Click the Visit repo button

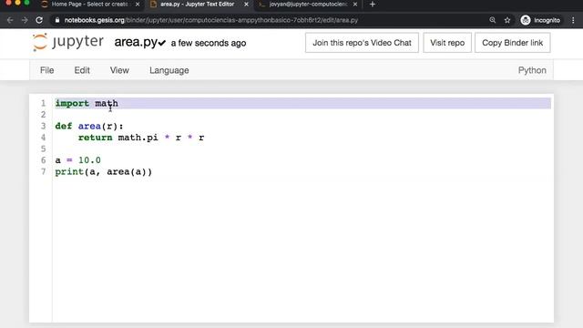447,43
